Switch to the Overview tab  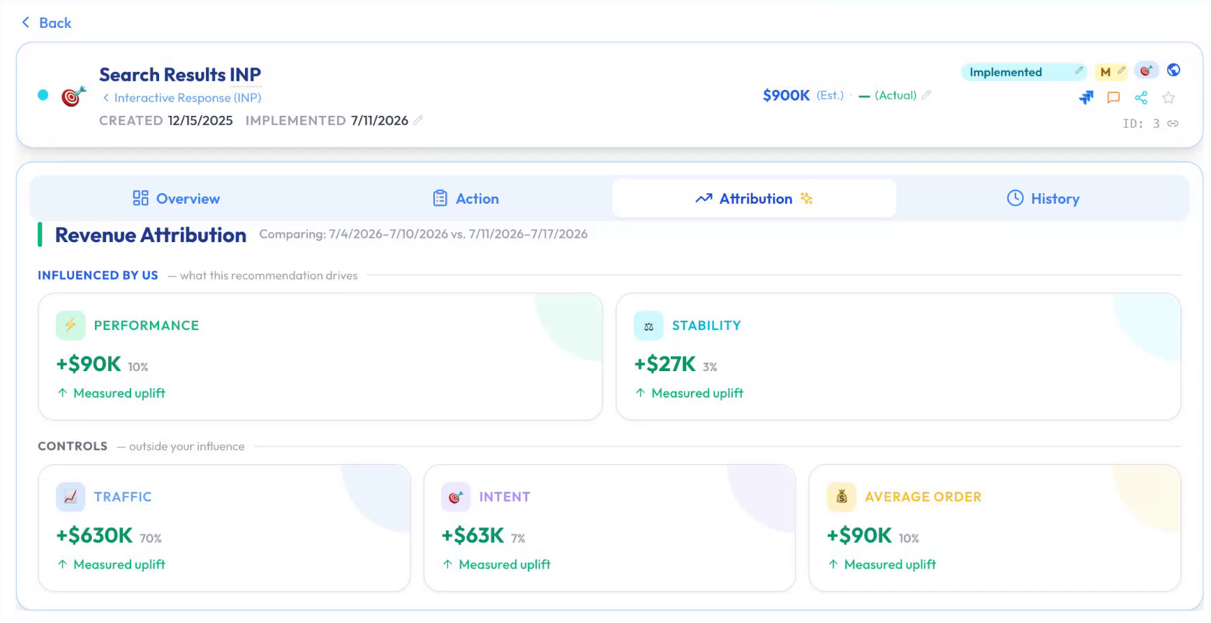coord(177,199)
